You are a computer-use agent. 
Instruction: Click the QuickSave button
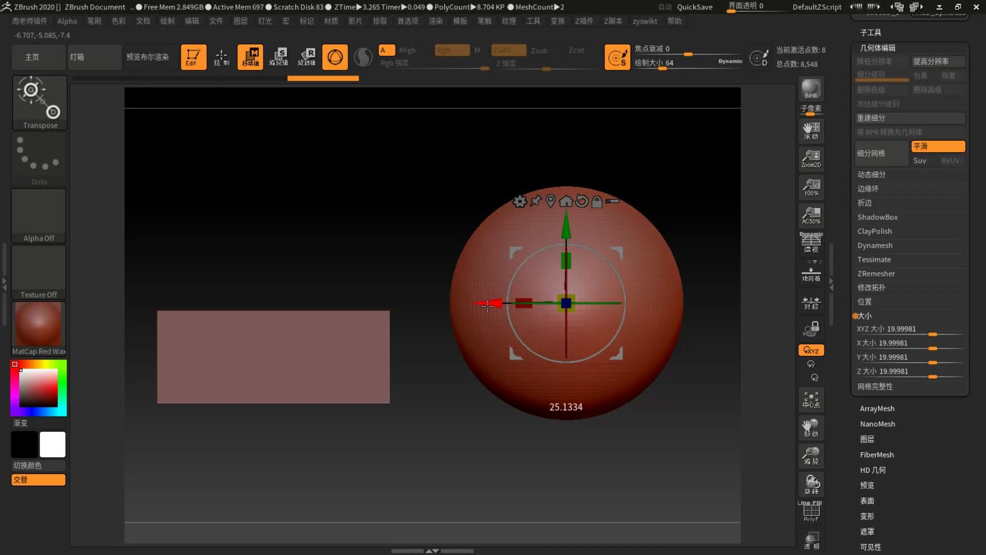694,7
